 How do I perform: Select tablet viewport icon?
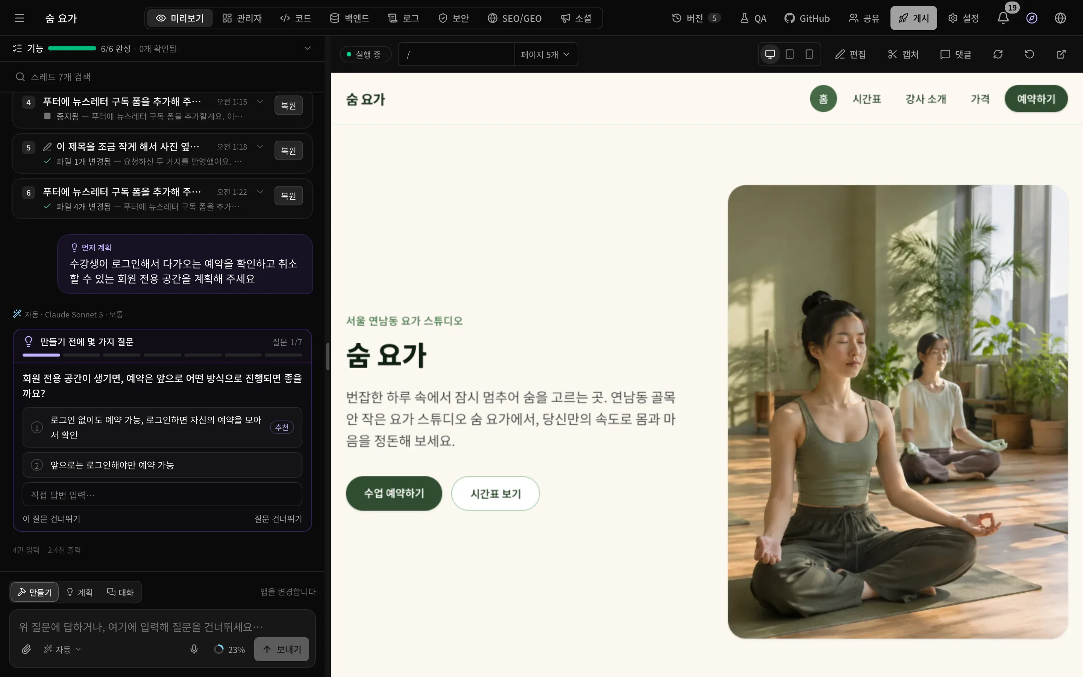tap(789, 55)
